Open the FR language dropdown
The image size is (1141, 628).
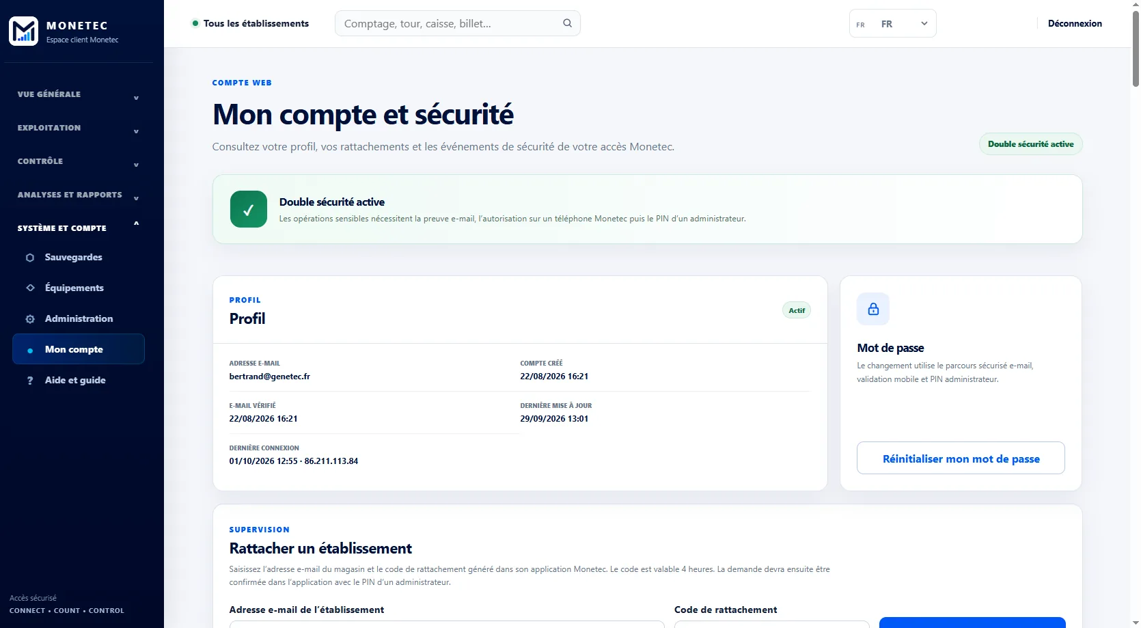pyautogui.click(x=892, y=24)
